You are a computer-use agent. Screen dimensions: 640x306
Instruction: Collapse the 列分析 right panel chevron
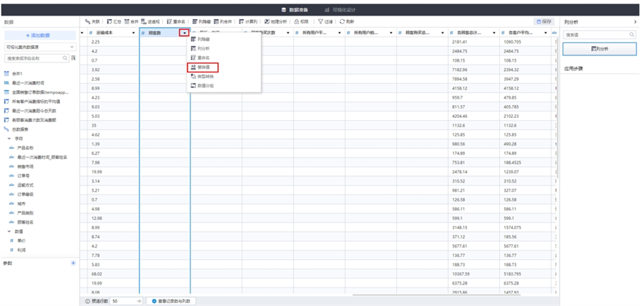tap(634, 22)
